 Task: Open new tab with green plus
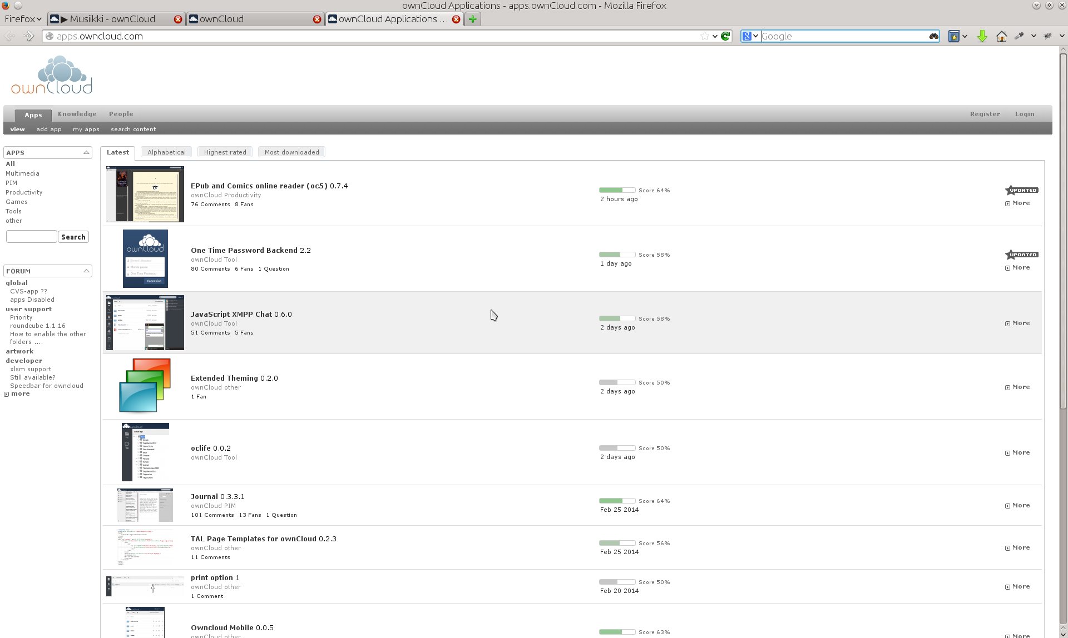tap(473, 19)
